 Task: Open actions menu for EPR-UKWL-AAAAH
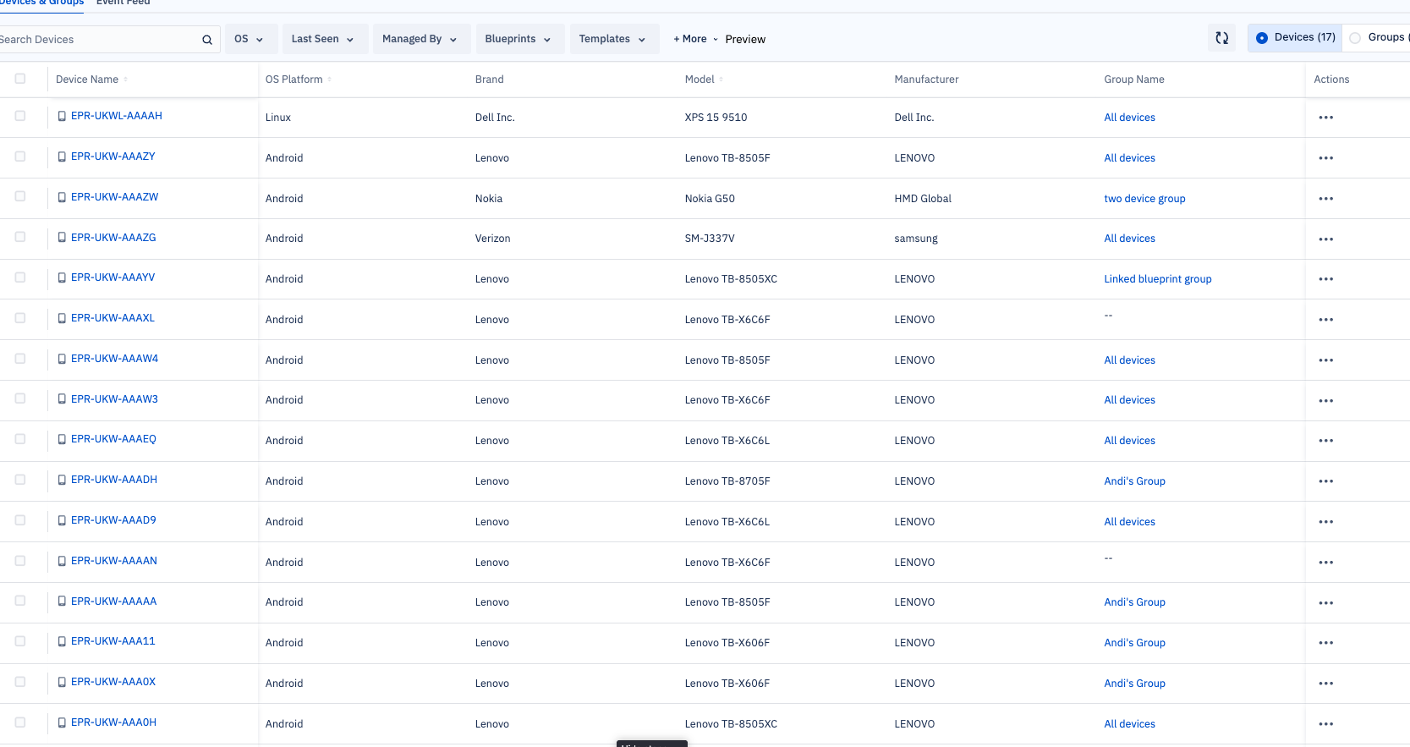[x=1325, y=118]
